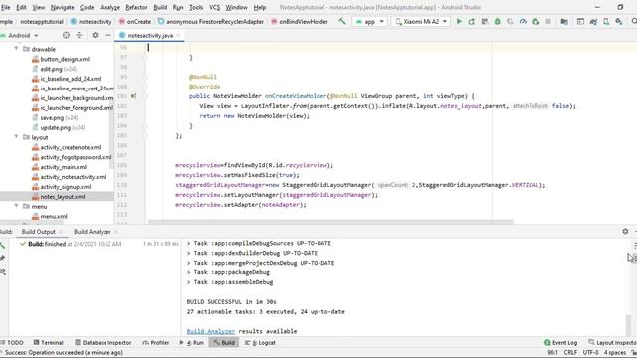Open the TODO tool window
Image resolution: width=637 pixels, height=358 pixels.
(12, 342)
